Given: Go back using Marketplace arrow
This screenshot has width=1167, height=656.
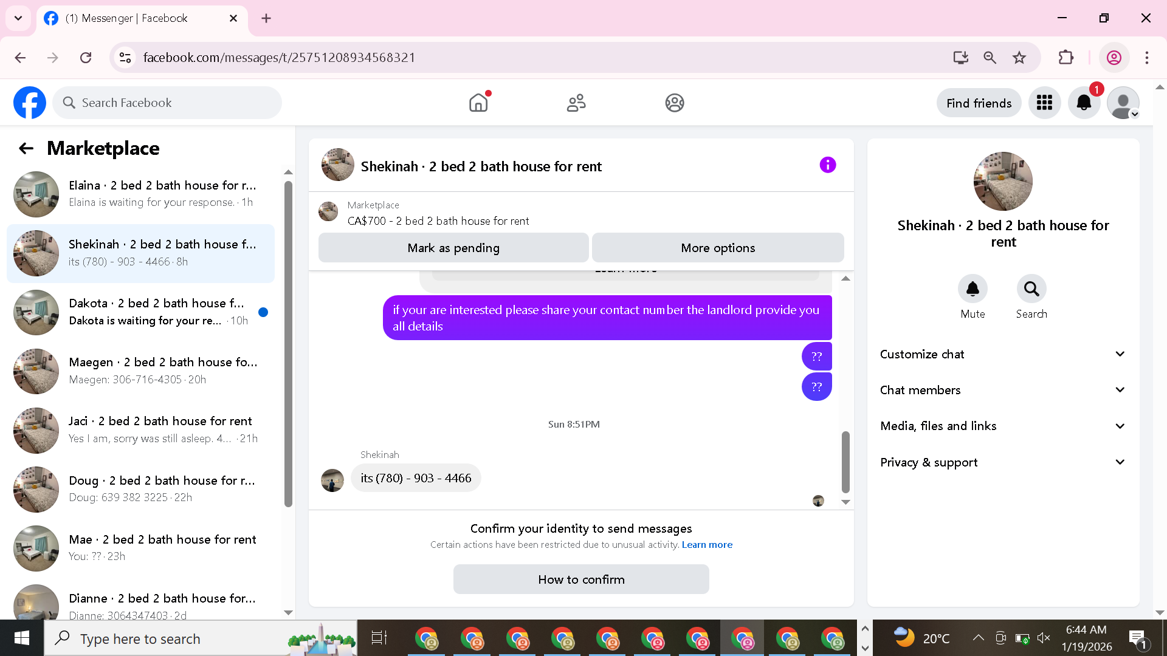Looking at the screenshot, I should pyautogui.click(x=26, y=148).
